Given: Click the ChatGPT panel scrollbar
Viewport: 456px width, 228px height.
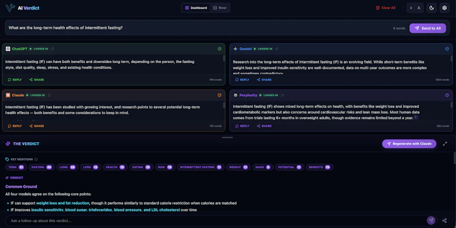Looking at the screenshot, I should pos(224,59).
